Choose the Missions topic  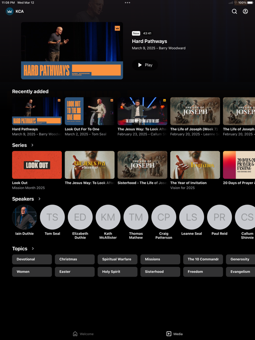160,259
